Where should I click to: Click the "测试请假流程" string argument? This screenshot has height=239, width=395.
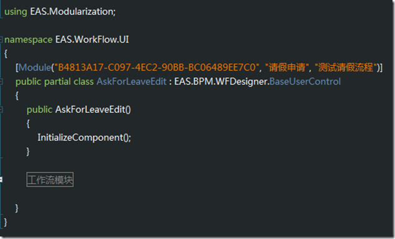point(346,67)
